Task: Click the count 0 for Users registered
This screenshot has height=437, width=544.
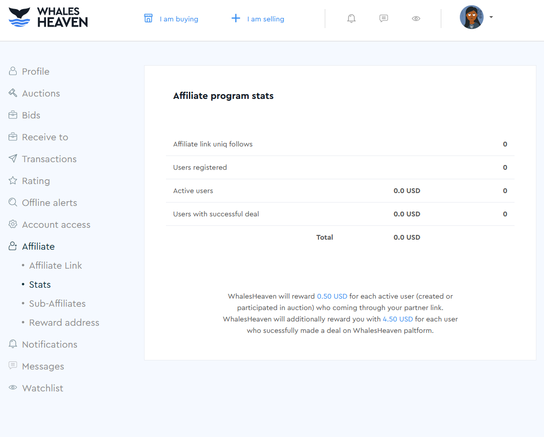Action: [505, 167]
